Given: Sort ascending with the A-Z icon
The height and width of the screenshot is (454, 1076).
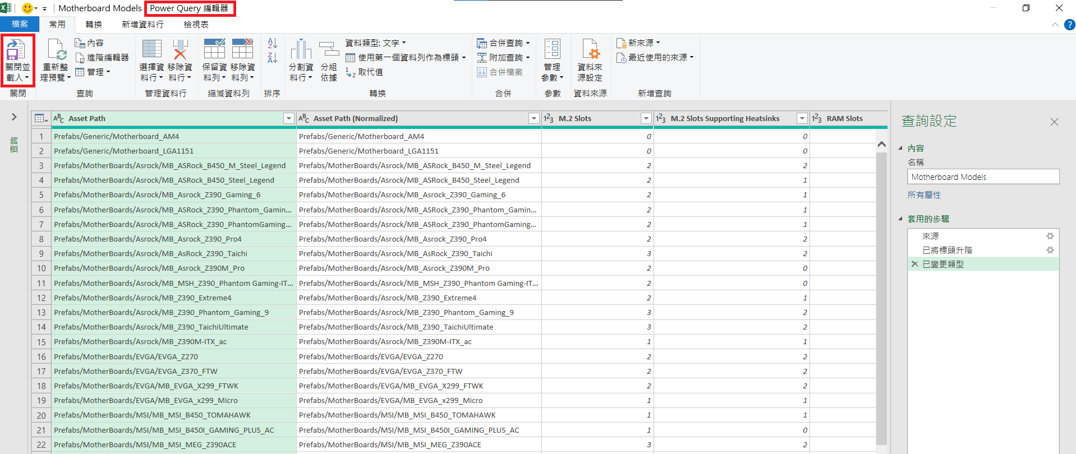Looking at the screenshot, I should [273, 43].
